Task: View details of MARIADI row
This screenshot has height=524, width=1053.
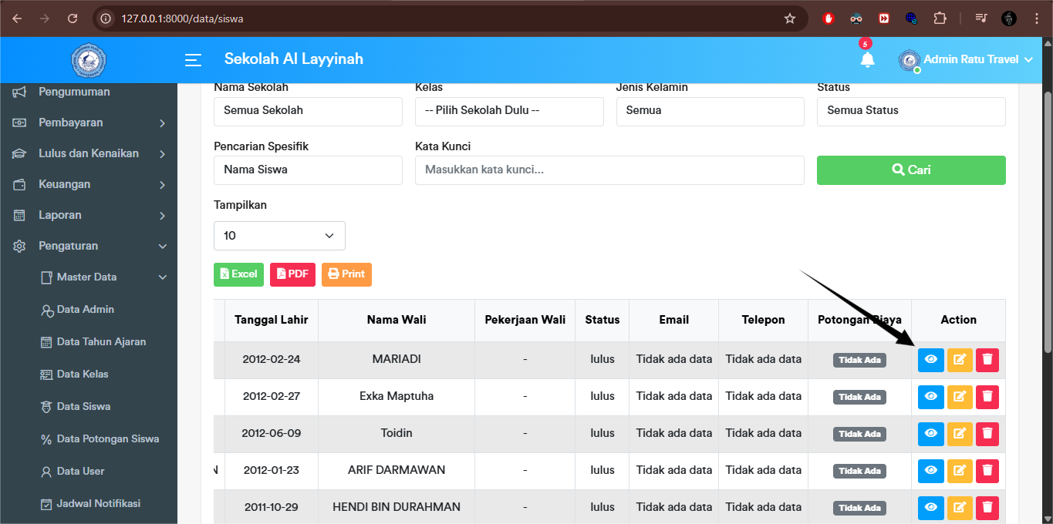Action: tap(930, 360)
